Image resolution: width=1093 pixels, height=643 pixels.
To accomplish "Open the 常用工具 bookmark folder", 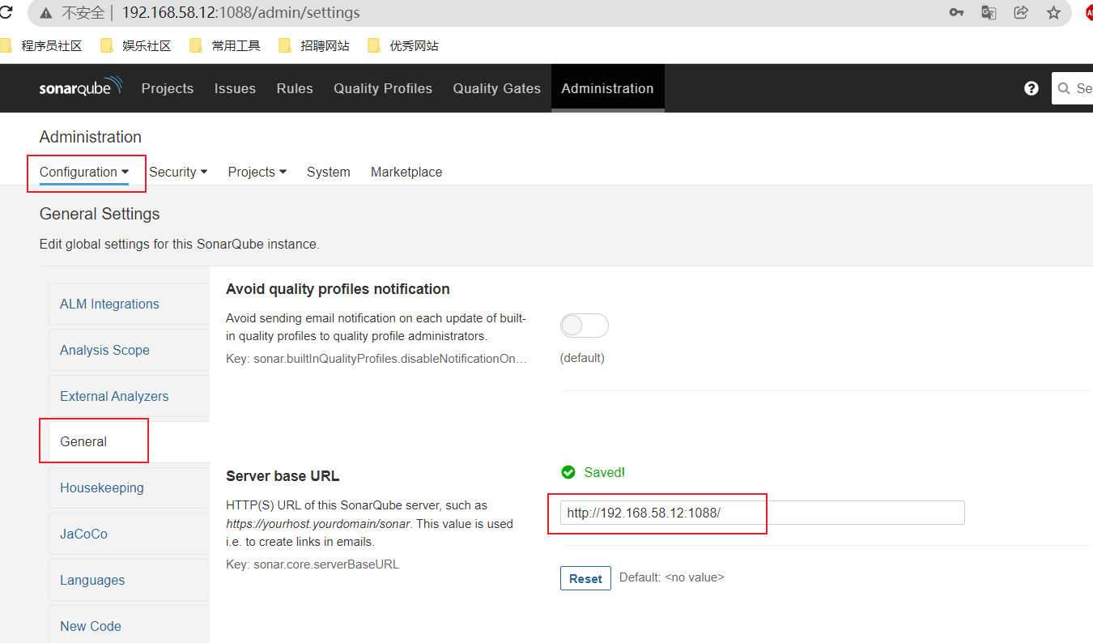I will click(x=225, y=46).
